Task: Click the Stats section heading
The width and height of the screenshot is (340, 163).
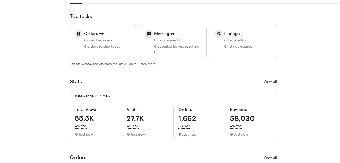Action: 76,82
